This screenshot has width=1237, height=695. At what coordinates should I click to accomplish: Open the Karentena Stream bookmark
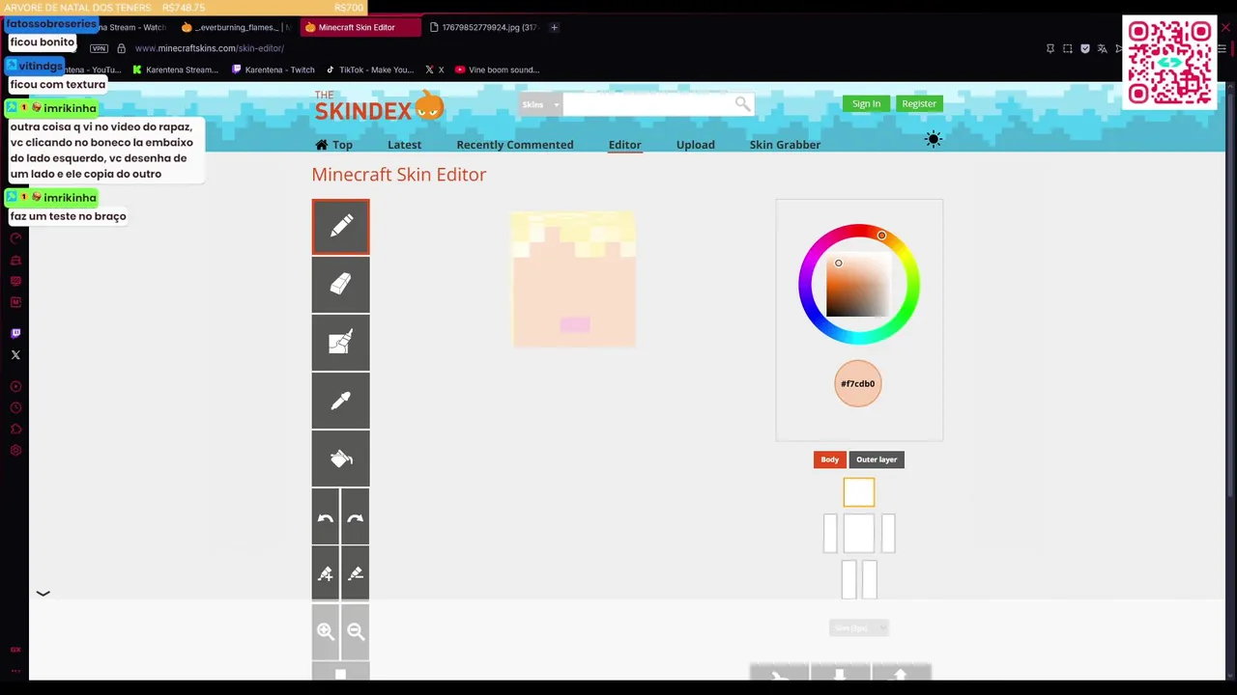[175, 69]
